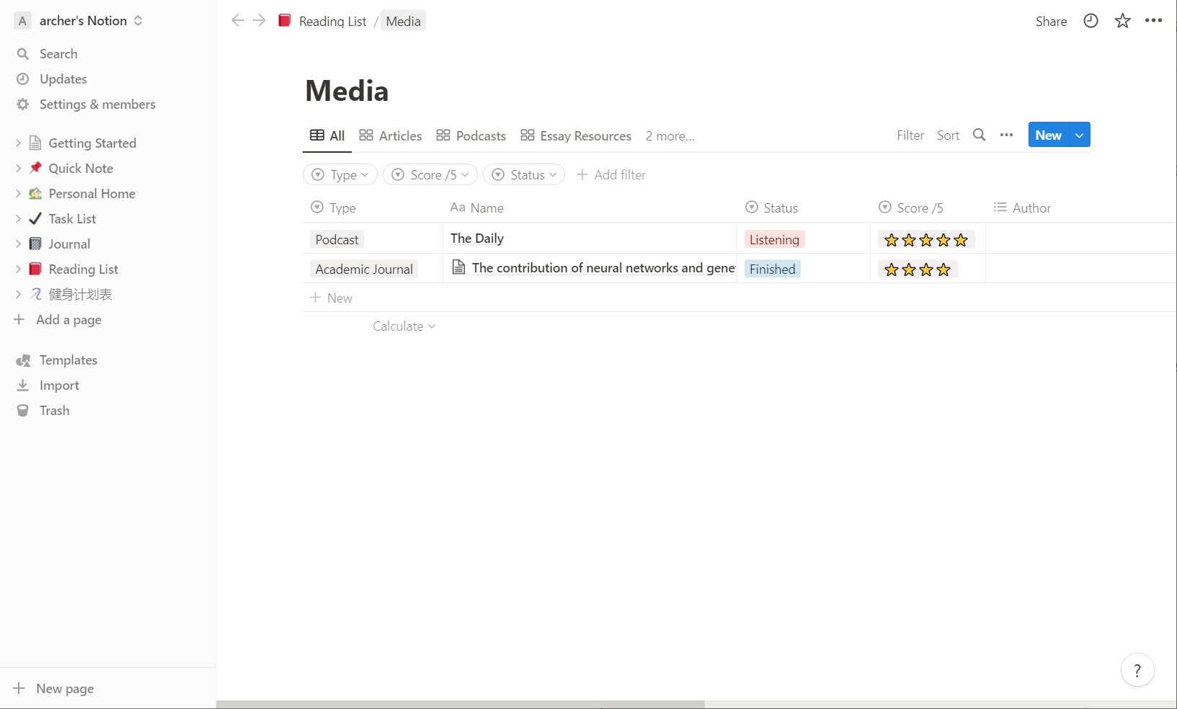Click the Listening status tag
Viewport: 1177px width, 709px height.
click(774, 239)
